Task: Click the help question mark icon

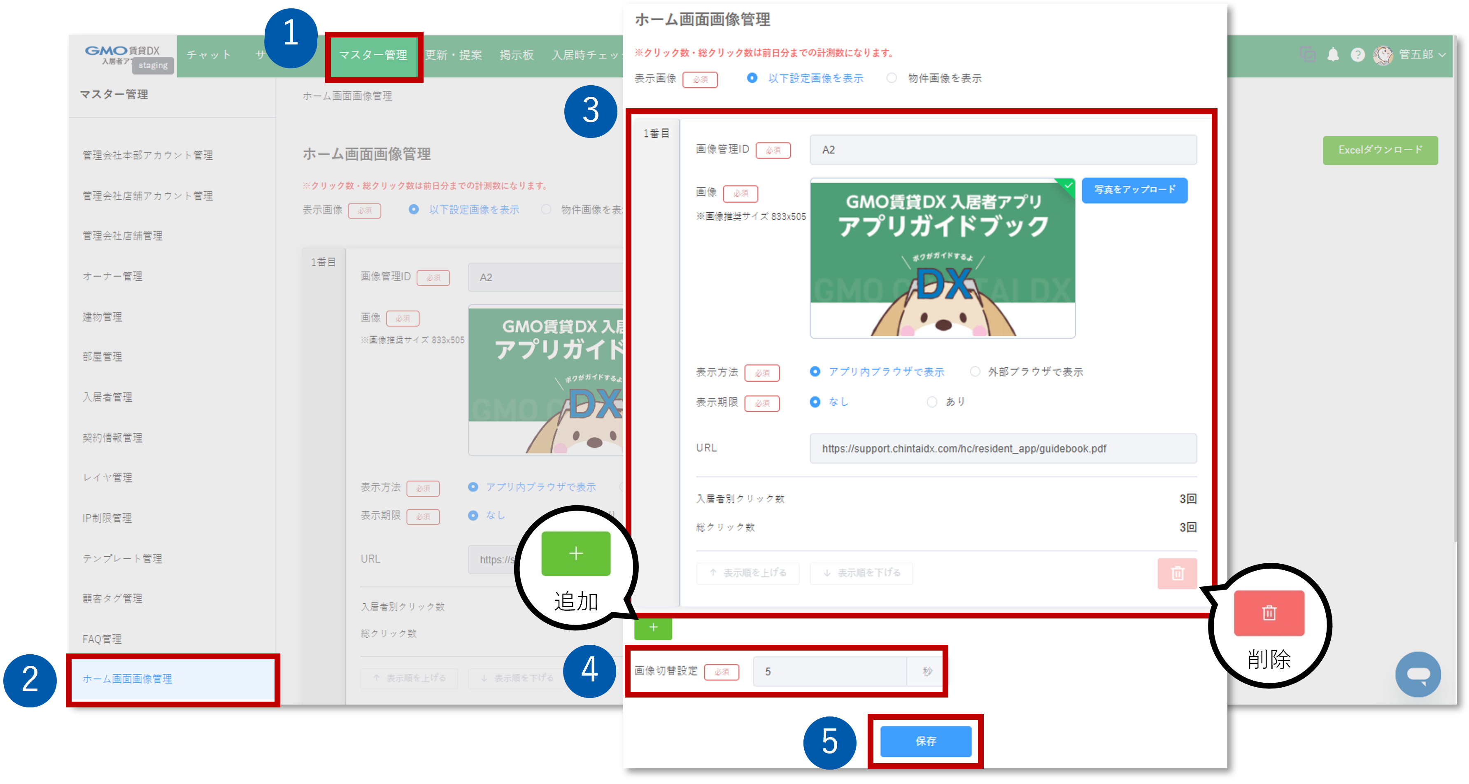Action: point(1358,55)
